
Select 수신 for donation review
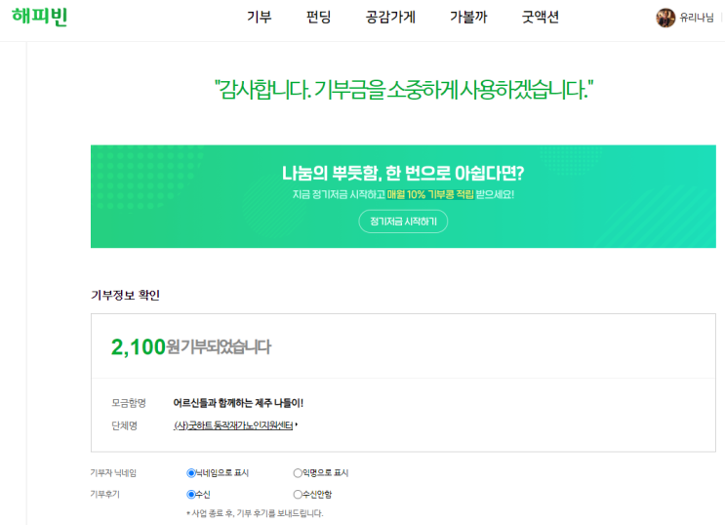click(191, 494)
